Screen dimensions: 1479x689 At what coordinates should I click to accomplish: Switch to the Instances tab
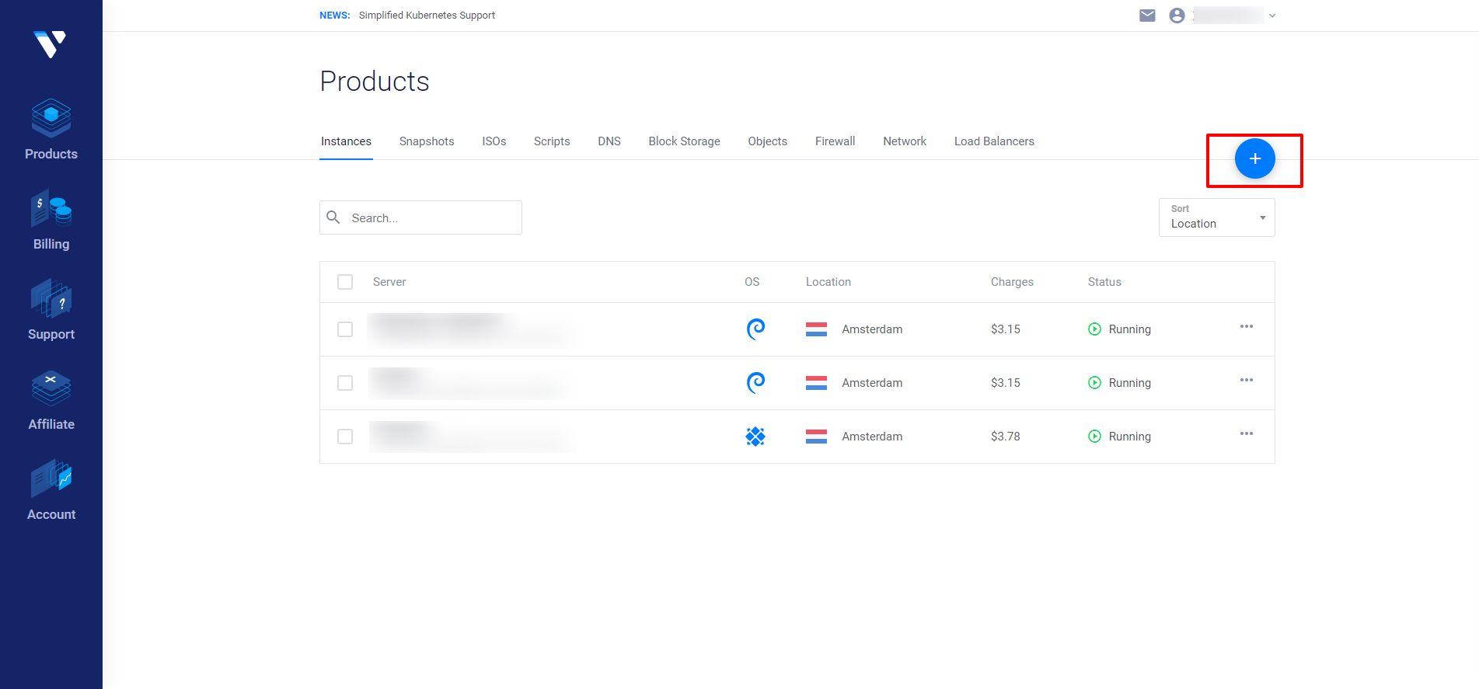[x=346, y=141]
